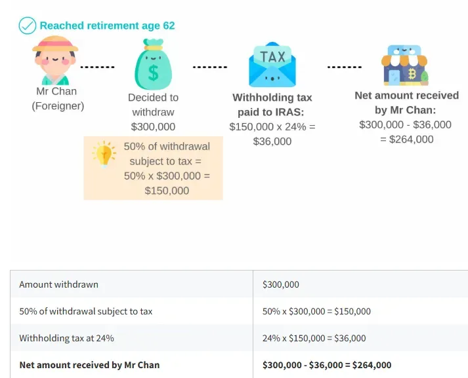Viewport: 468px width, 378px height.
Task: Click 'Net amount received by Mr Chan' heading above store
Action: [406, 103]
